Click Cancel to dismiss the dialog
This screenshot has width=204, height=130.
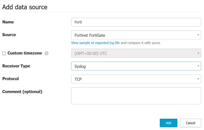pyautogui.click(x=191, y=123)
